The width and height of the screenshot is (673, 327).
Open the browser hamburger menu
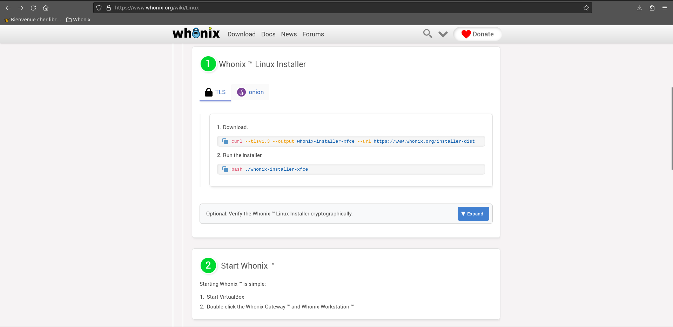[665, 8]
